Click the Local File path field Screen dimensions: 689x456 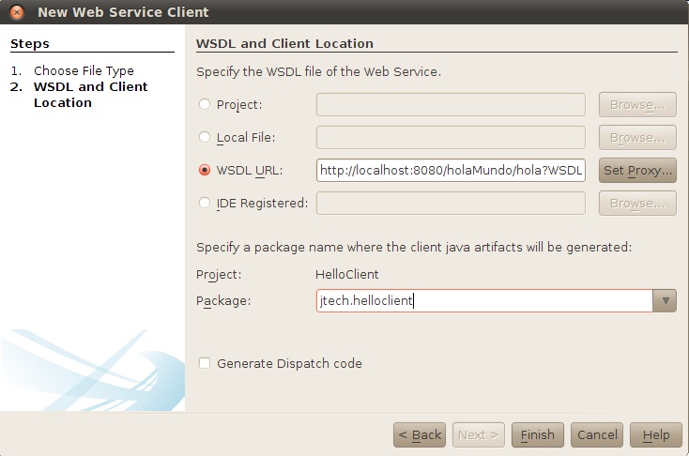tap(451, 138)
